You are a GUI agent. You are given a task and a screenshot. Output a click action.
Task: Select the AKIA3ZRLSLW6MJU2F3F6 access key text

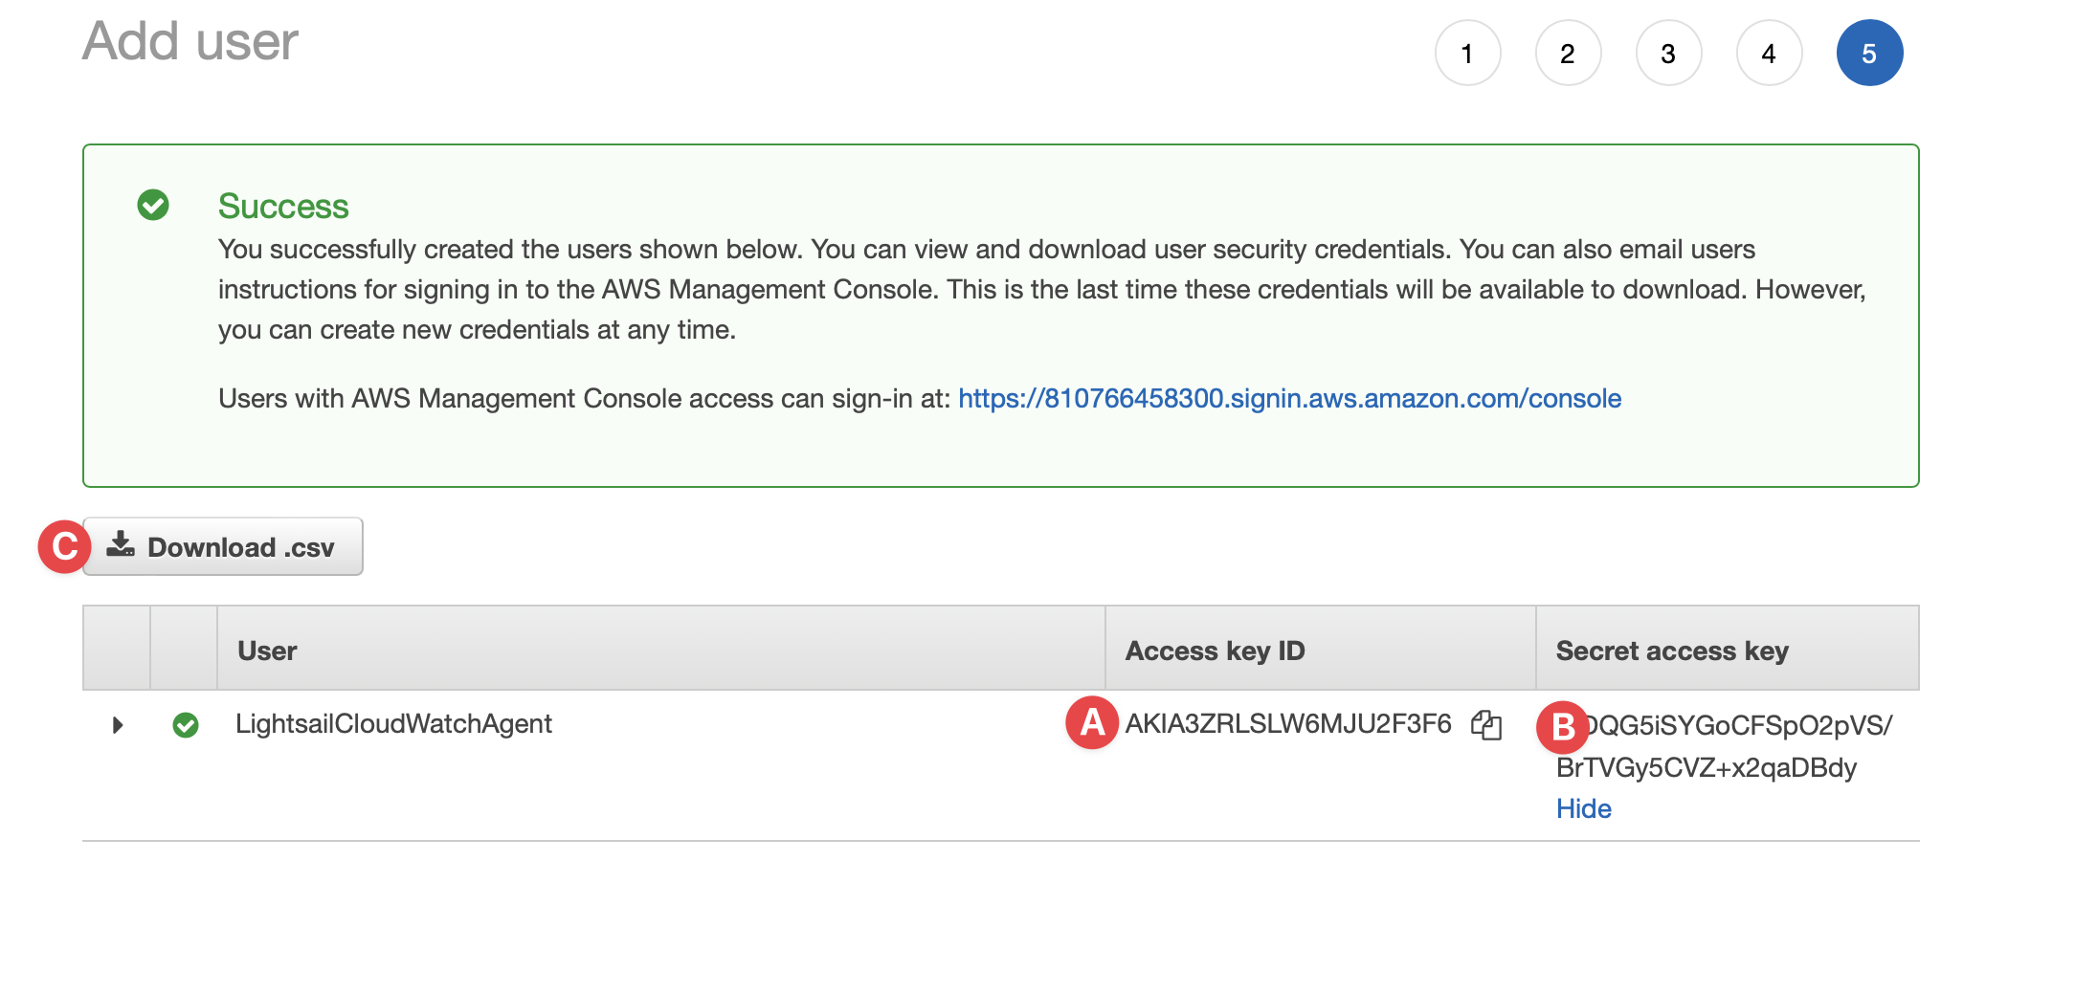coord(1288,724)
